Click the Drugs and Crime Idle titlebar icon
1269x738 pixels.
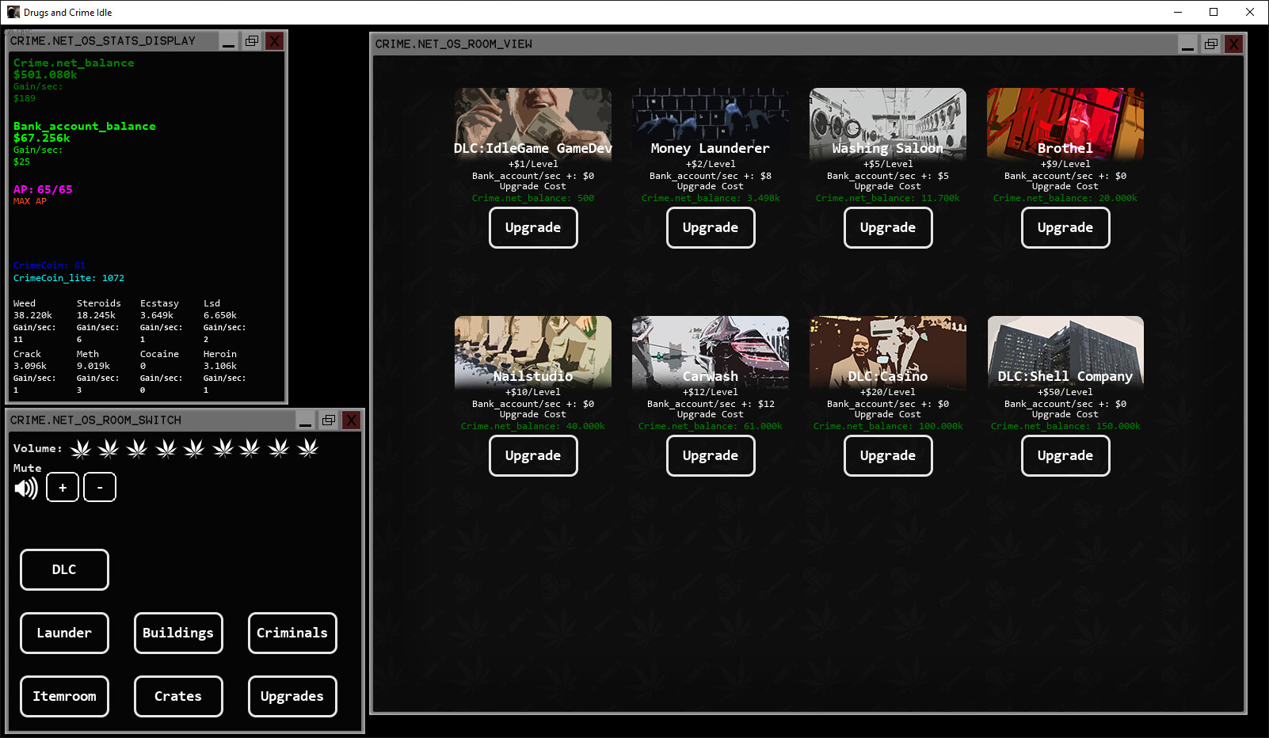click(x=13, y=12)
